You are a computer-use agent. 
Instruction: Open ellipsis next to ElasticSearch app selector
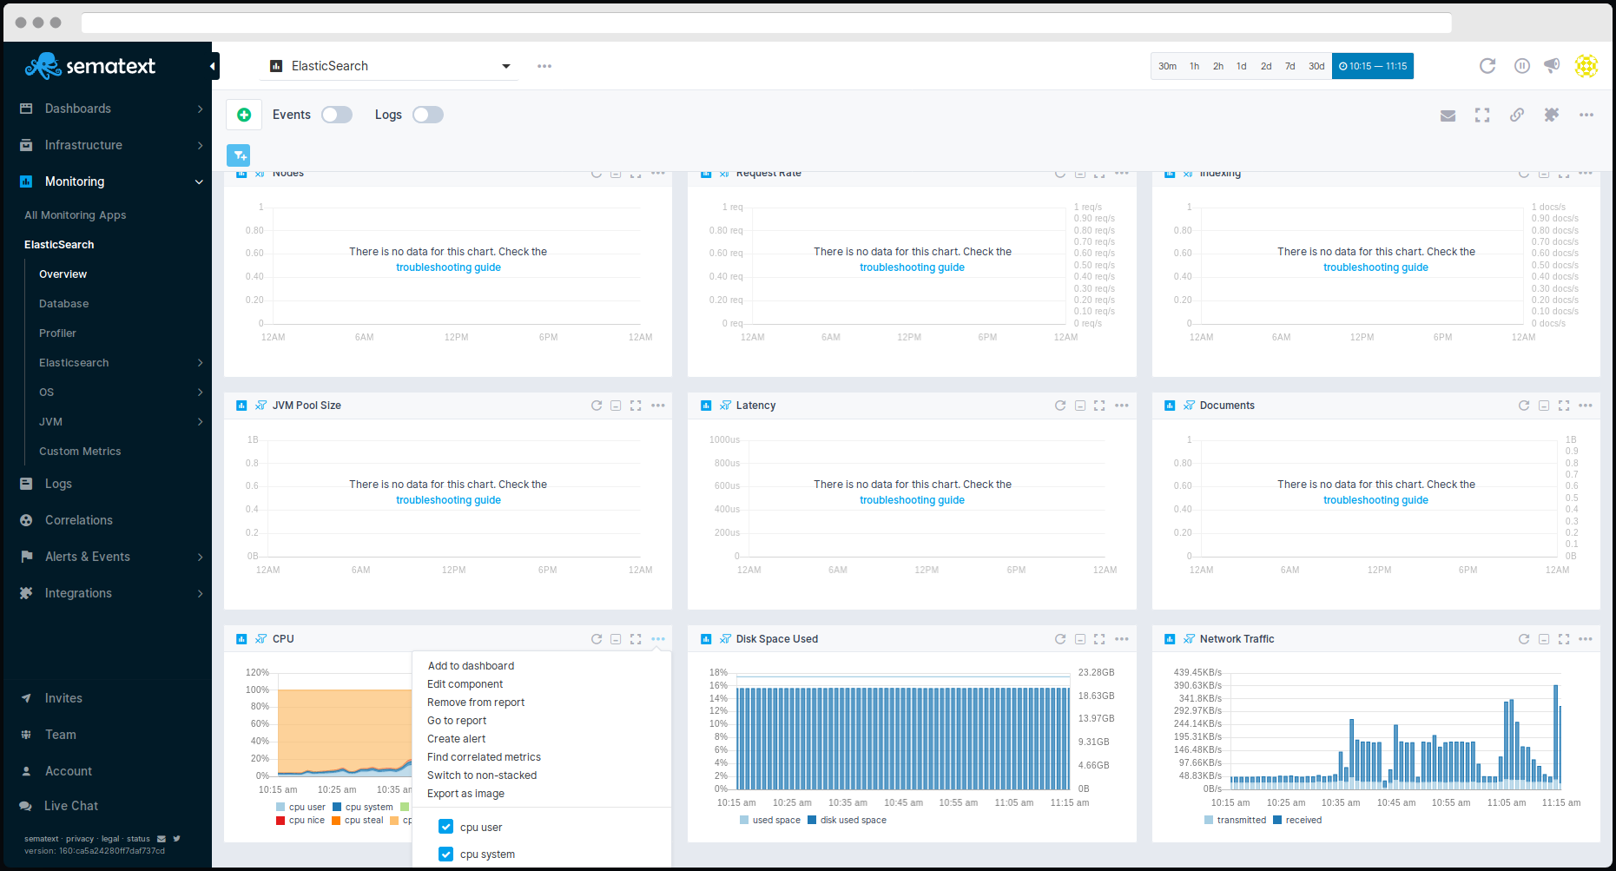[544, 66]
